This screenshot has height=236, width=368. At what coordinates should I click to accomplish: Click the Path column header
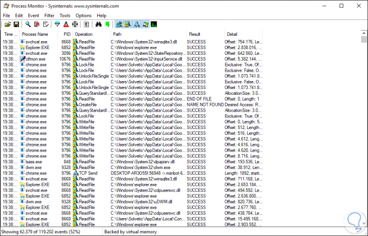(x=149, y=34)
